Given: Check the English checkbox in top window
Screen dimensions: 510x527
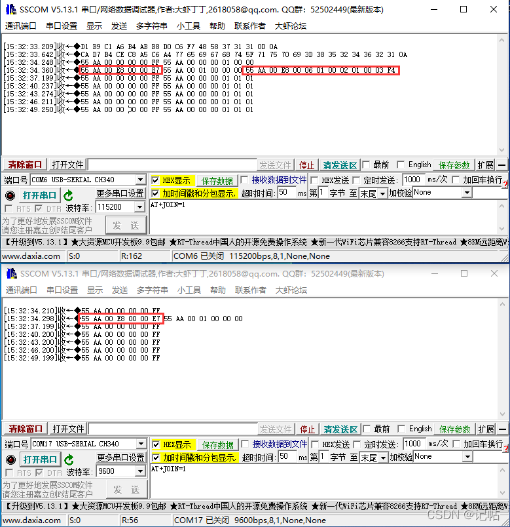Looking at the screenshot, I should (400, 165).
